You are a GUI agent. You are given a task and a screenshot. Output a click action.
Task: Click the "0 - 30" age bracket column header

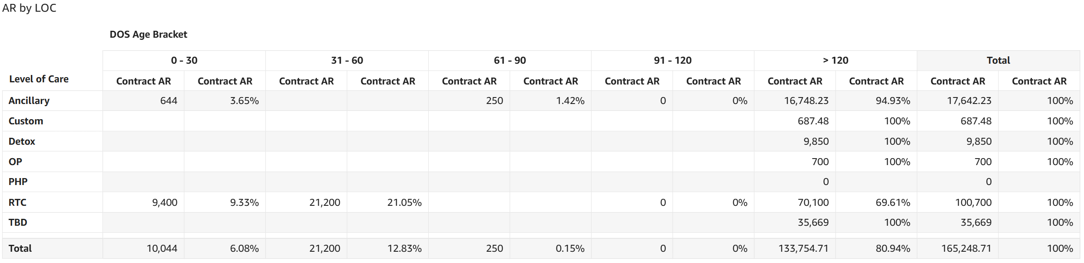pyautogui.click(x=184, y=61)
